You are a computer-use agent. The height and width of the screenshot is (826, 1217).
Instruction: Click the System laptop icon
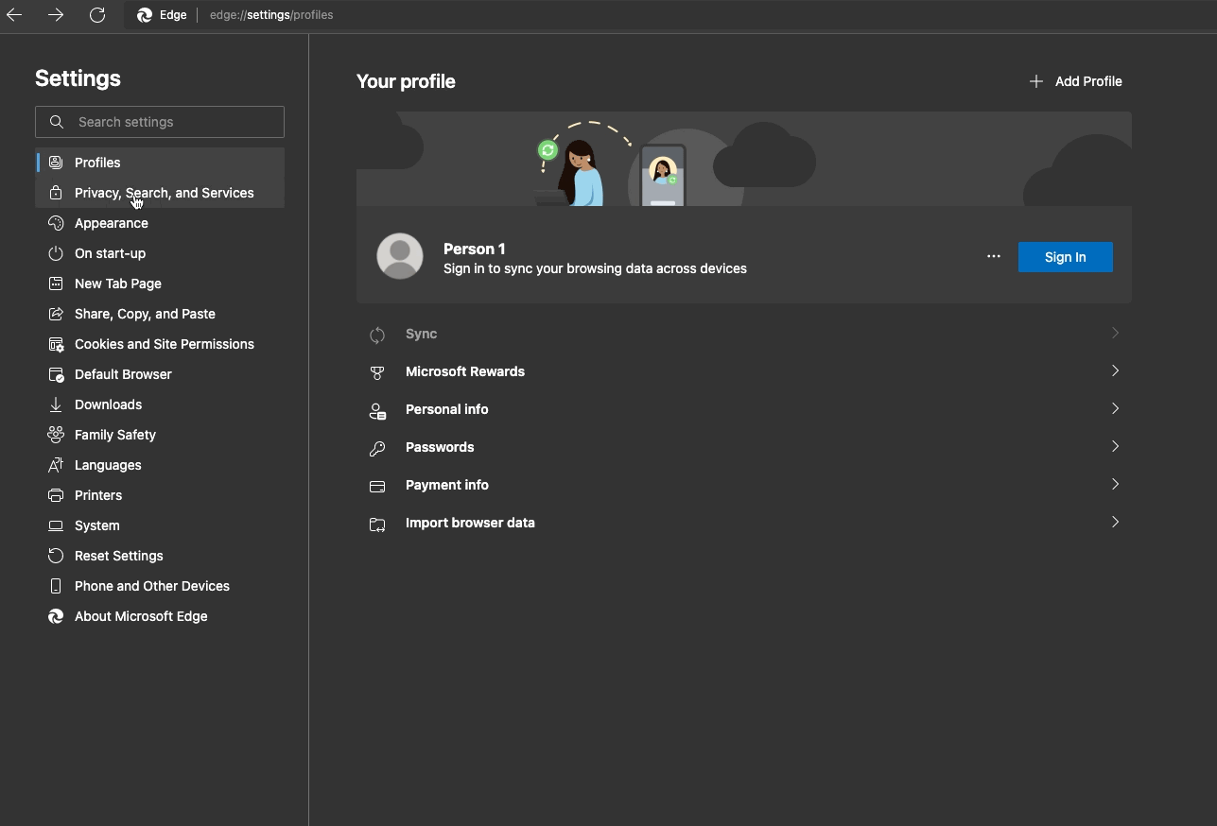coord(56,525)
